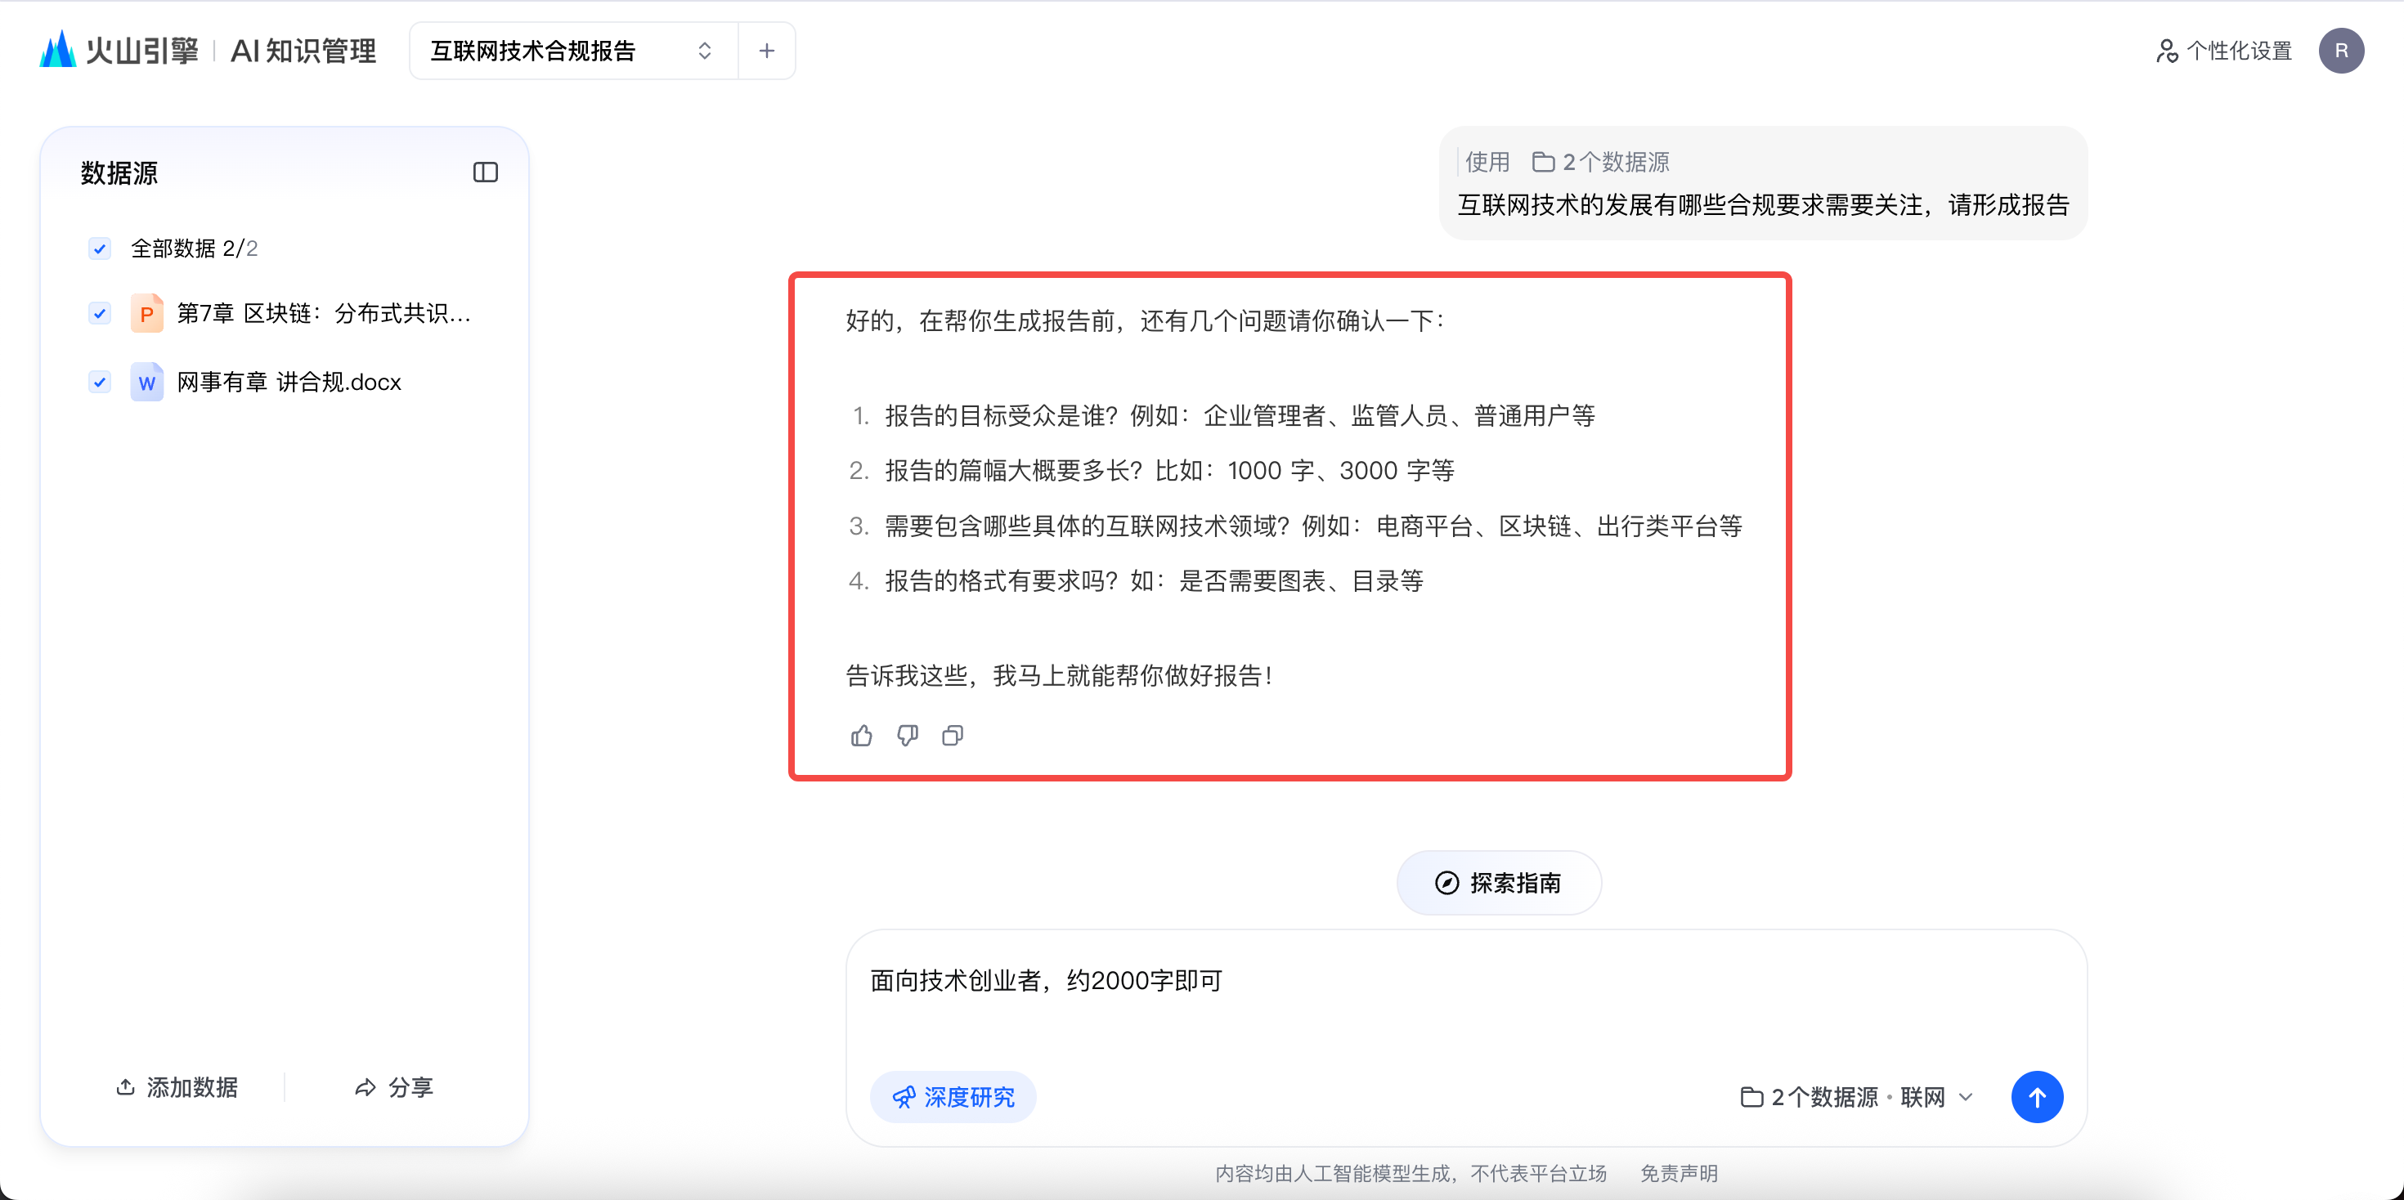Select the 网事有章 讲合规.docx file item
The width and height of the screenshot is (2404, 1200).
coord(289,382)
